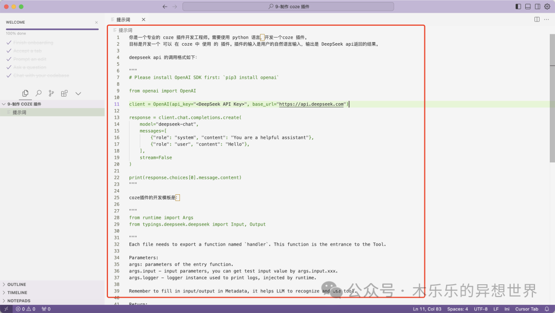Click the 'args: parameters of the entry function.' line
Screen dimensions: 555x313
point(181,264)
